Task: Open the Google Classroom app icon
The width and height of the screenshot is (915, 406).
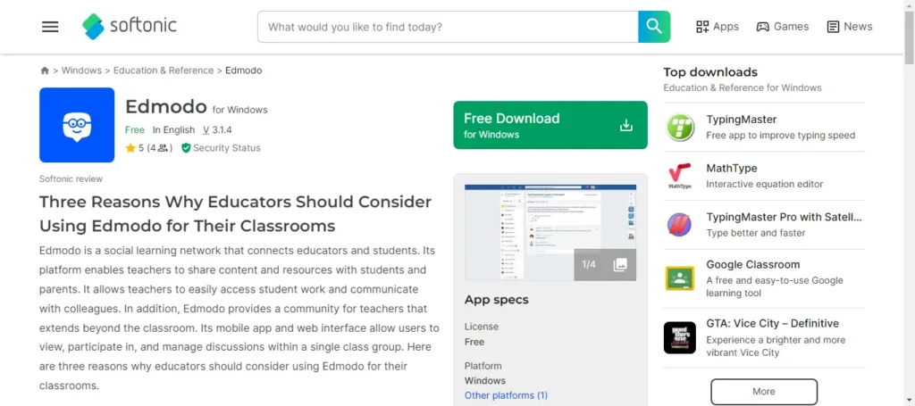Action: coord(680,278)
